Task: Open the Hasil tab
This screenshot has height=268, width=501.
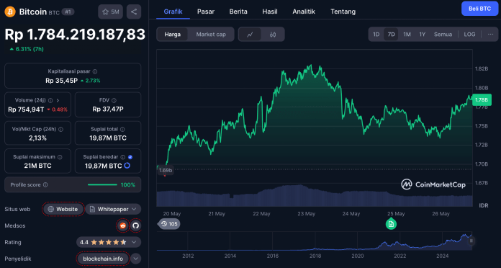Action: click(x=270, y=12)
